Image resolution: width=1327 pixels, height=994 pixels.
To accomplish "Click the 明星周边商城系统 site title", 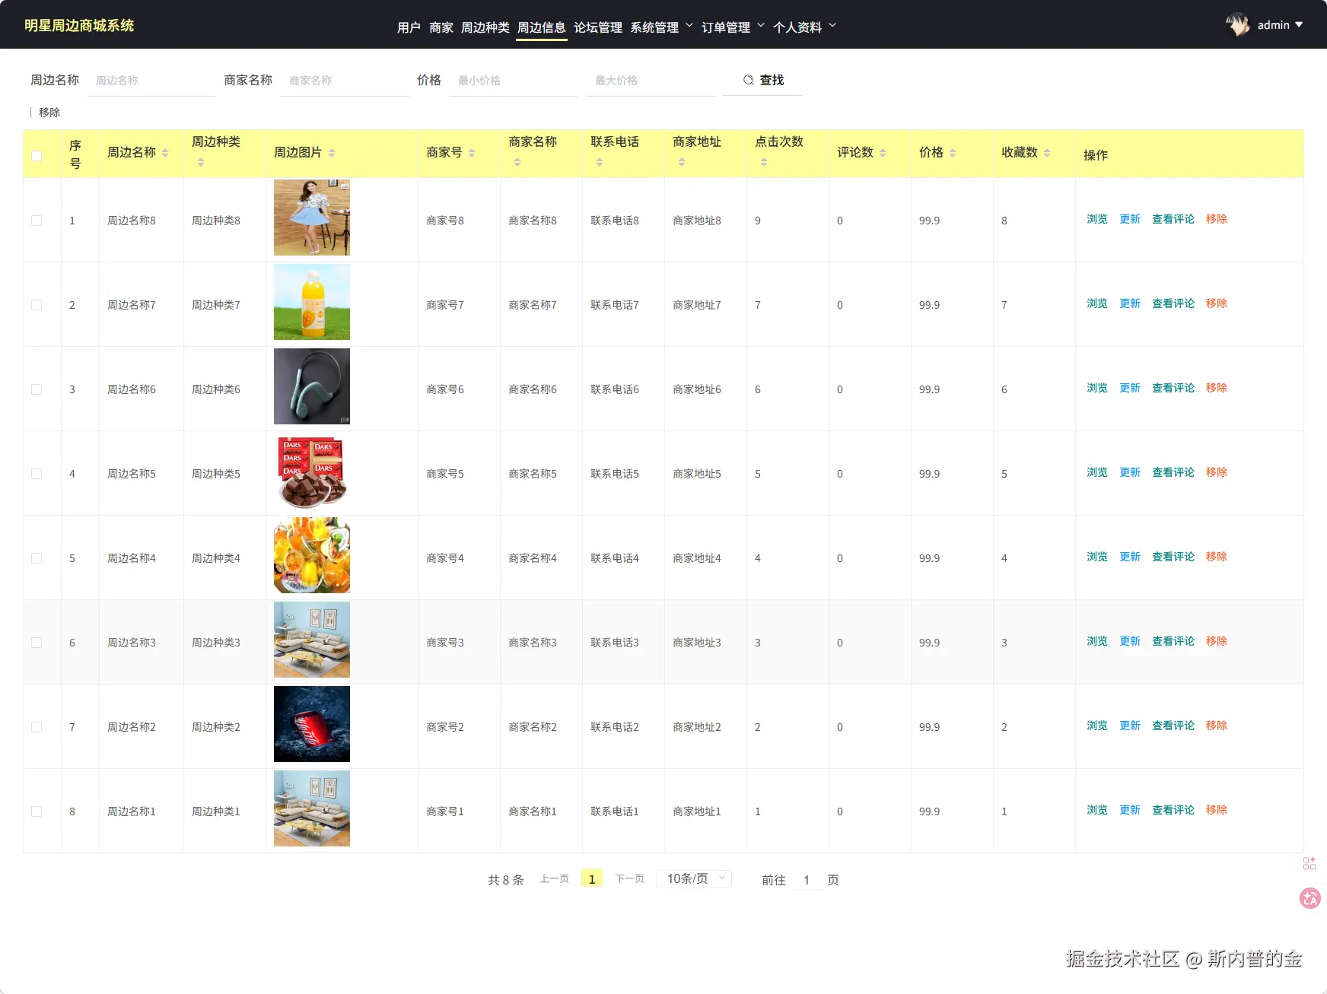I will [x=79, y=25].
